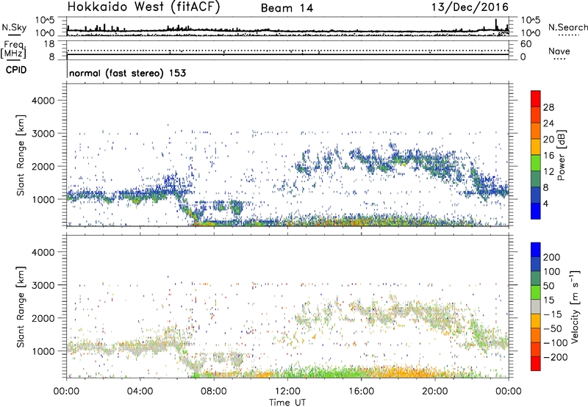The width and height of the screenshot is (588, 407).
Task: Click "Slant Range [km]" on the velocity panel
Action: click(x=21, y=307)
